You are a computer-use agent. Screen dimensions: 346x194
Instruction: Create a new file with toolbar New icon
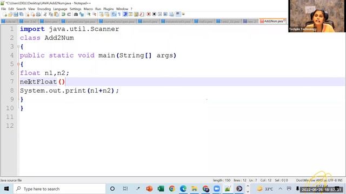coord(5,15)
